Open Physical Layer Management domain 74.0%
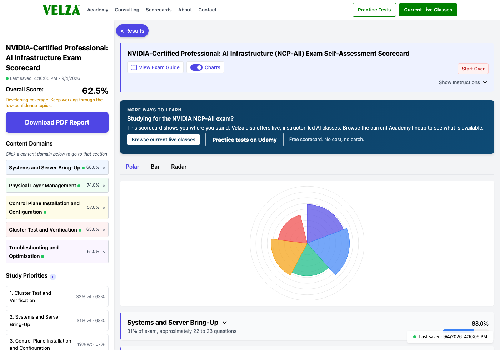 (57, 185)
